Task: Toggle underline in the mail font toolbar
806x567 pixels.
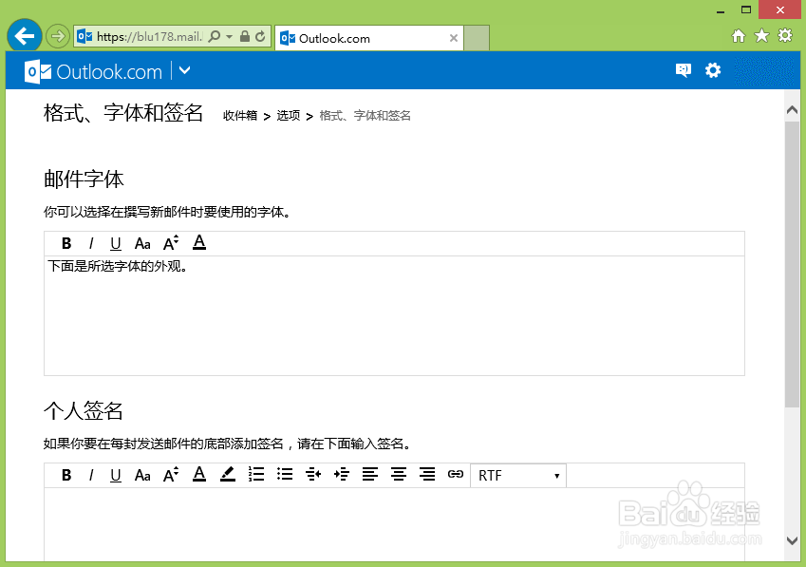Action: pos(116,243)
